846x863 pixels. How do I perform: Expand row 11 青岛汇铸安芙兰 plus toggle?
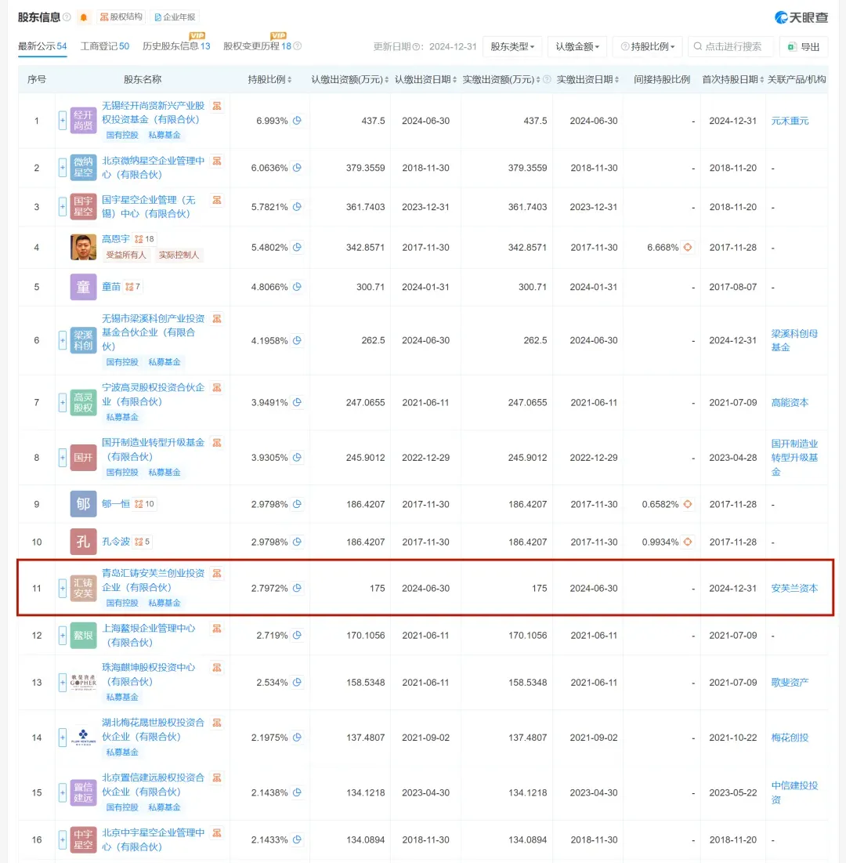[63, 588]
